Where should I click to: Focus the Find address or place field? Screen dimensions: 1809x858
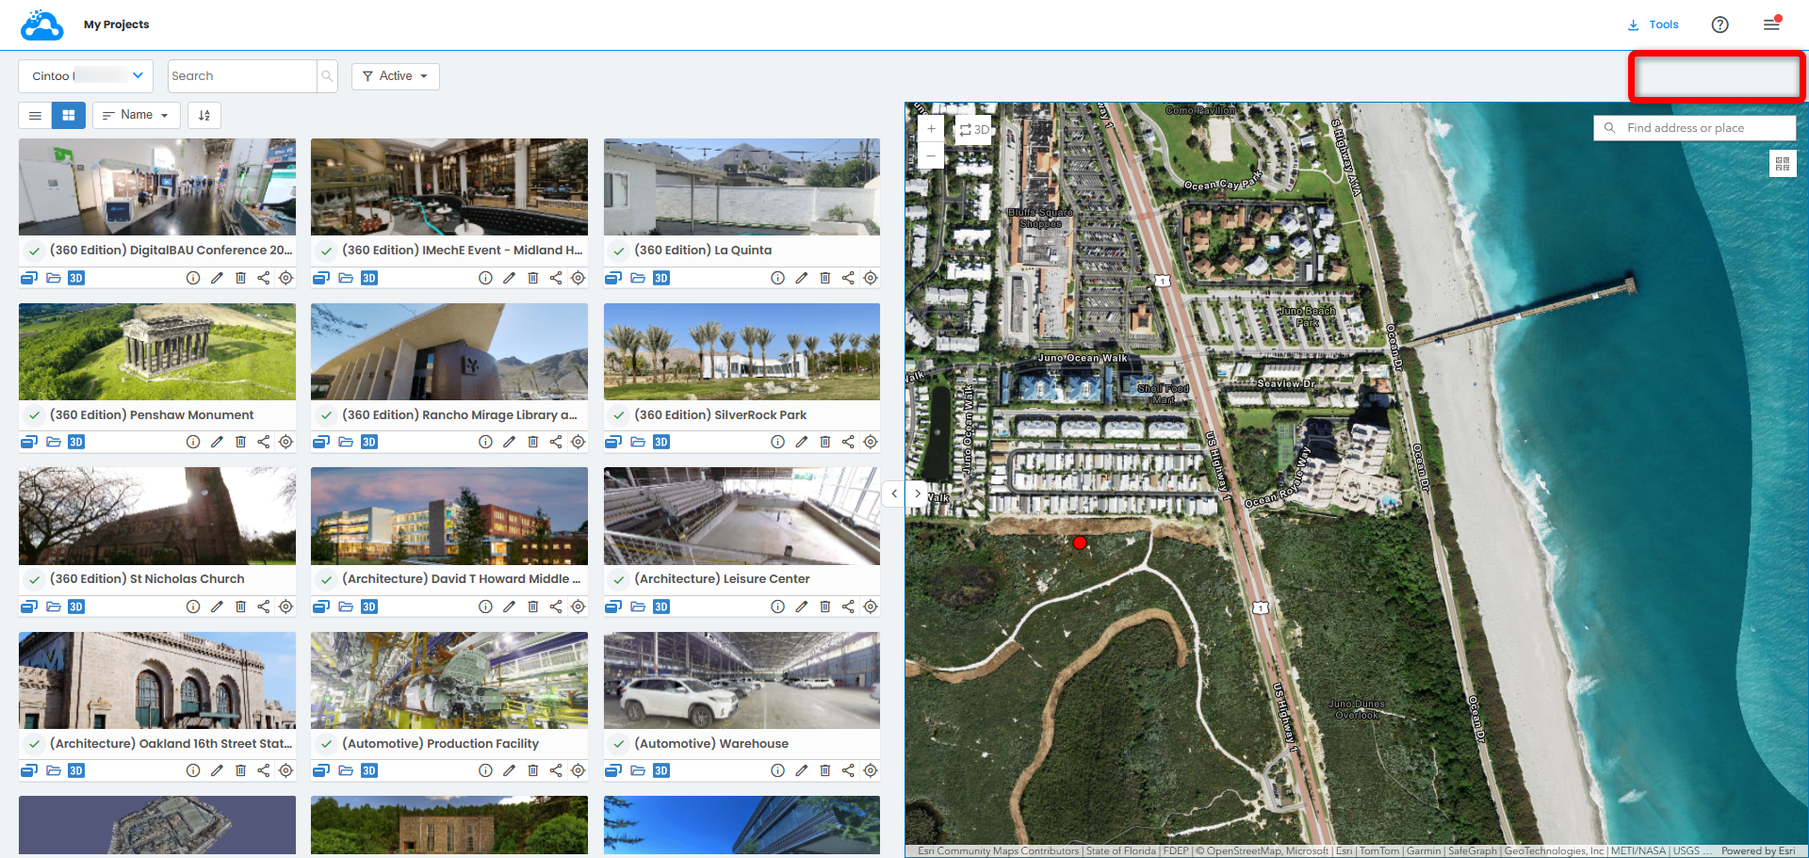1694,128
